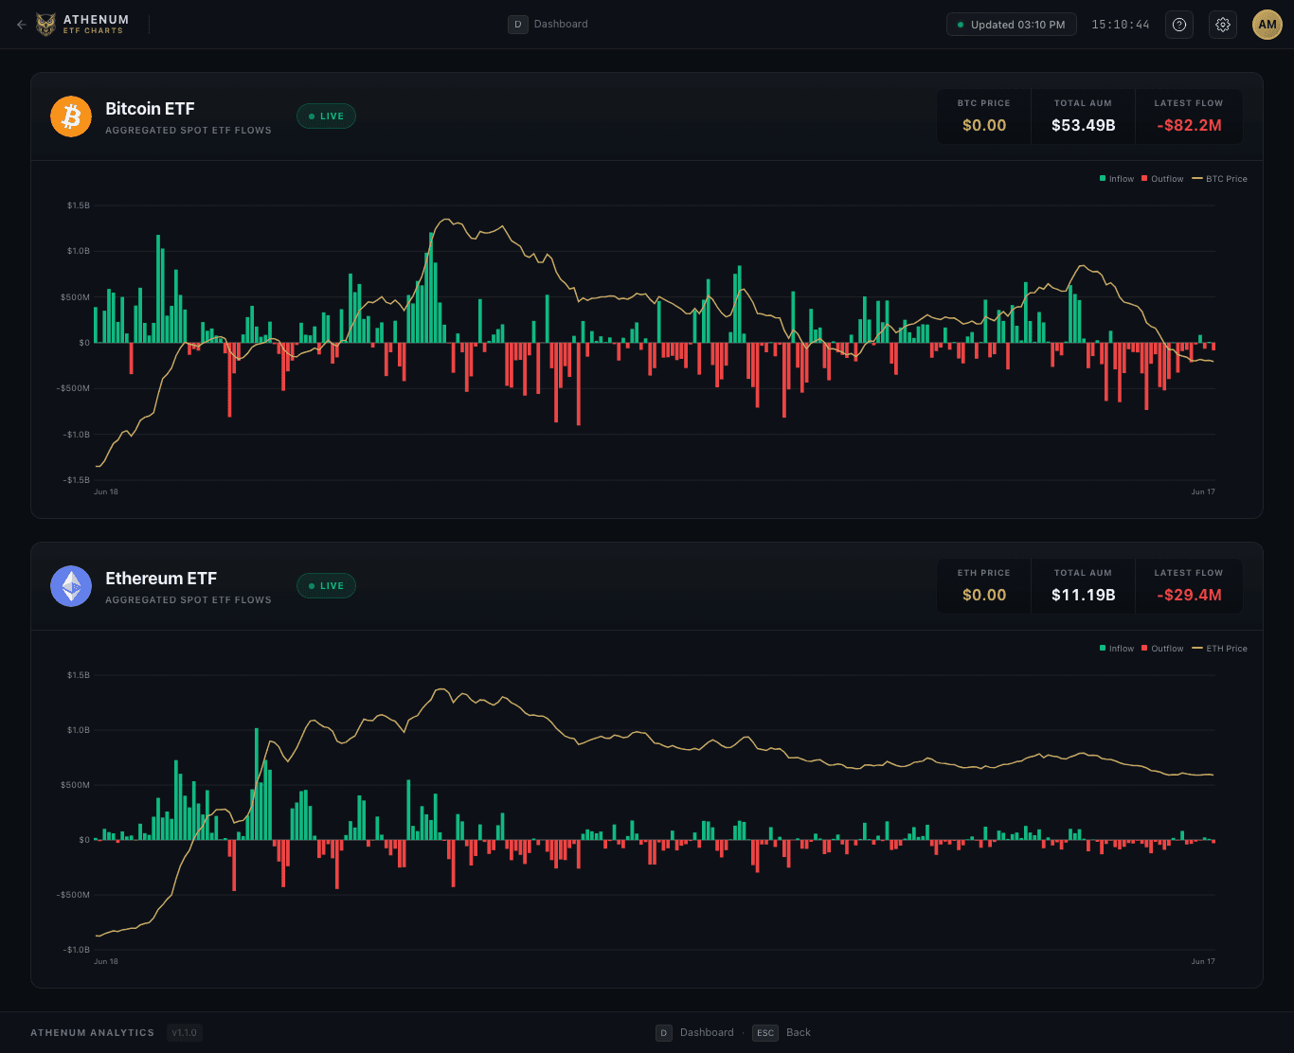Screen dimensions: 1294x1053
Task: Open the help question-mark icon
Action: pyautogui.click(x=1179, y=25)
